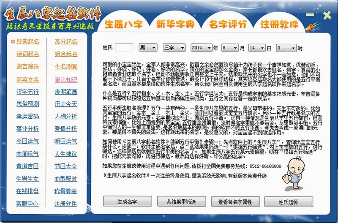Open the 幸运密码 link
This screenshot has height=223, width=338.
(x=27, y=116)
